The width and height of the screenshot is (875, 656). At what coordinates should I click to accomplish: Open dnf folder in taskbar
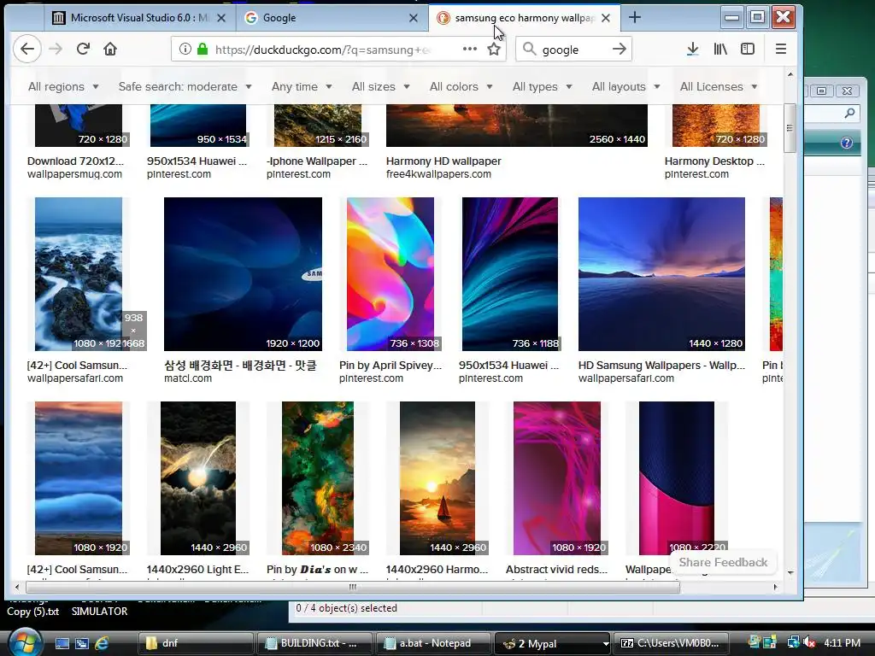click(x=196, y=643)
